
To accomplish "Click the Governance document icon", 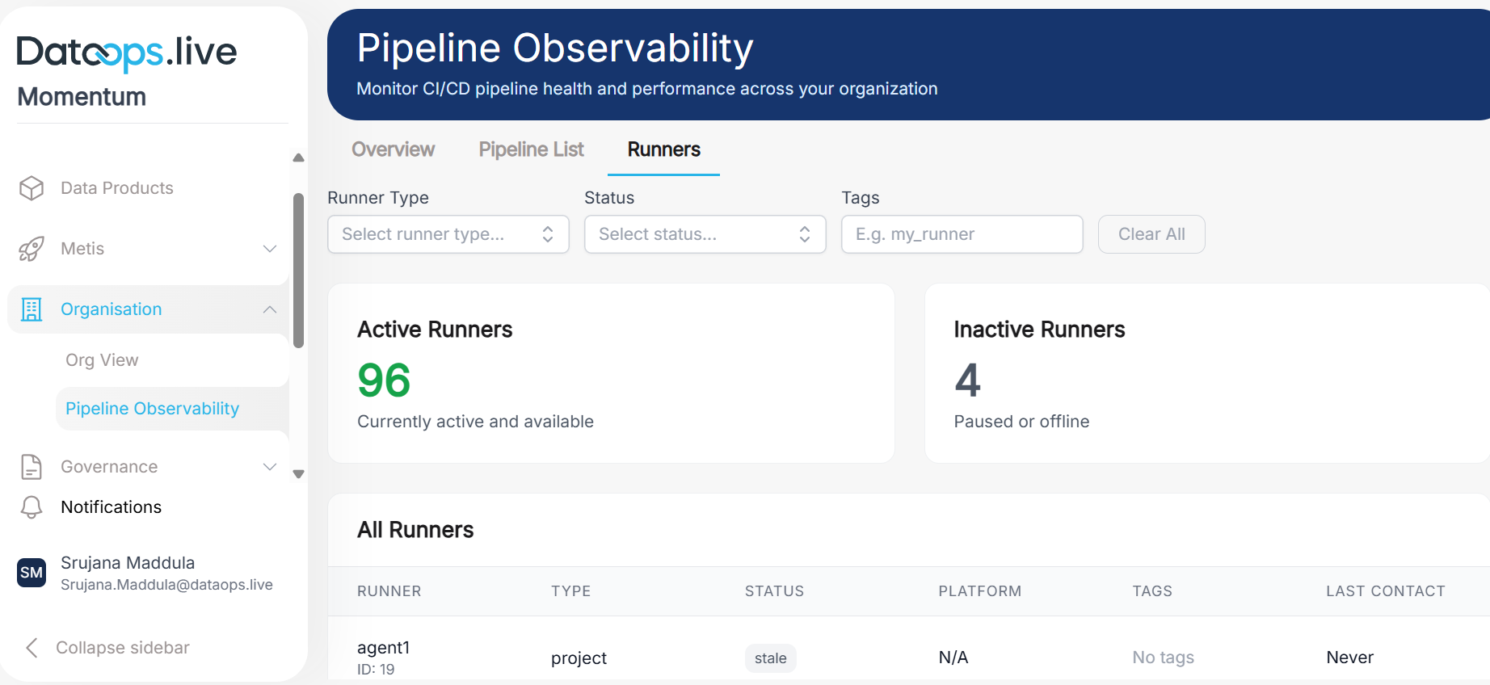I will (32, 467).
